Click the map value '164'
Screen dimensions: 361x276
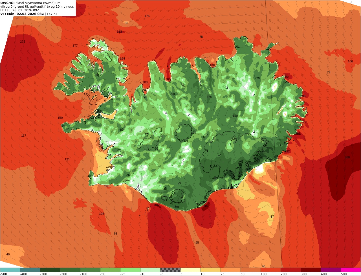click(x=122, y=59)
